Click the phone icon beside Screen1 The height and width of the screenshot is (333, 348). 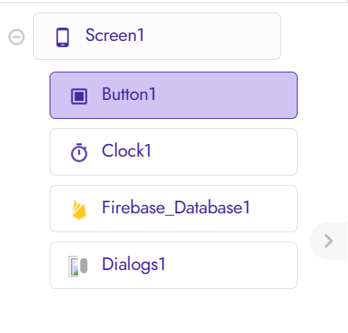pyautogui.click(x=63, y=37)
